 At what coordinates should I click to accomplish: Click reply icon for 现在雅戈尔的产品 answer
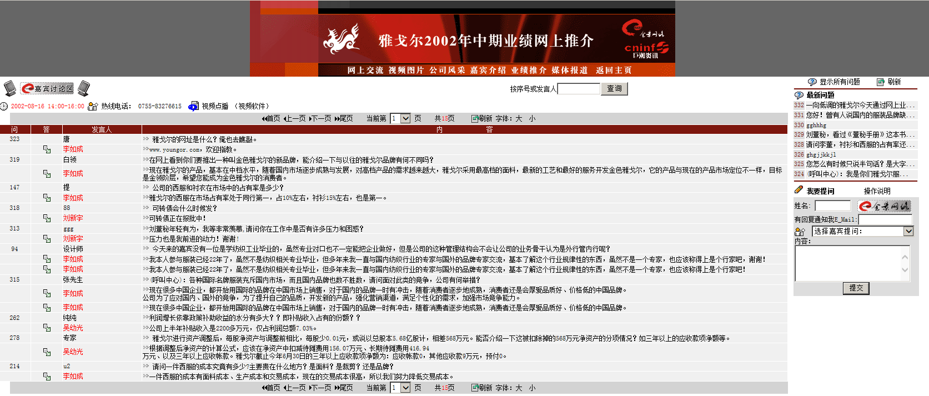coord(47,174)
